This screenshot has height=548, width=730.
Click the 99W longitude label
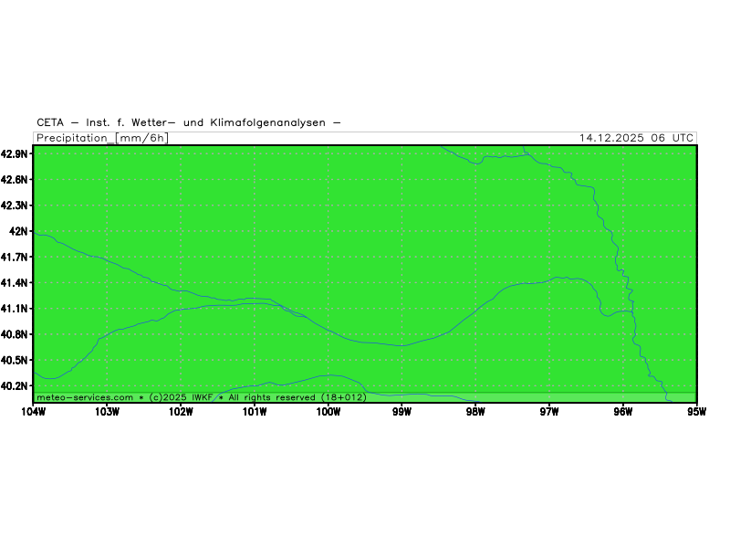401,411
